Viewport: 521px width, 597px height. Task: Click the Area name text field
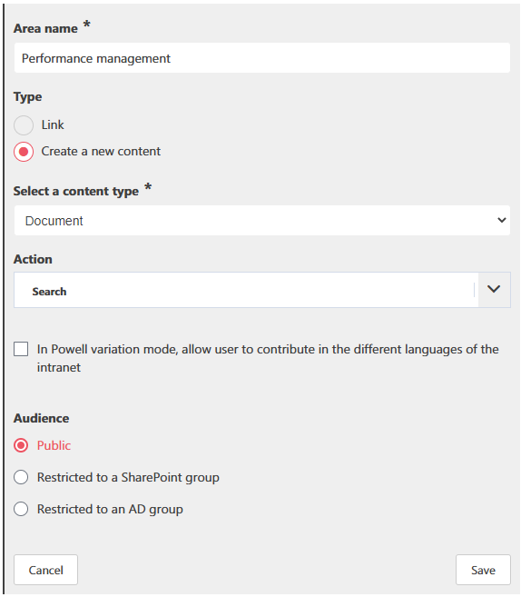(262, 58)
